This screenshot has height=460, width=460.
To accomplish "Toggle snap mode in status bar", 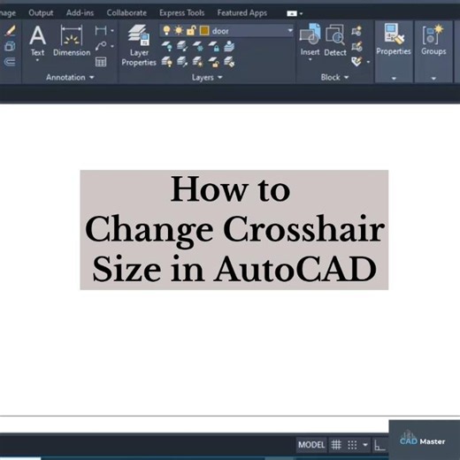I will tap(352, 444).
